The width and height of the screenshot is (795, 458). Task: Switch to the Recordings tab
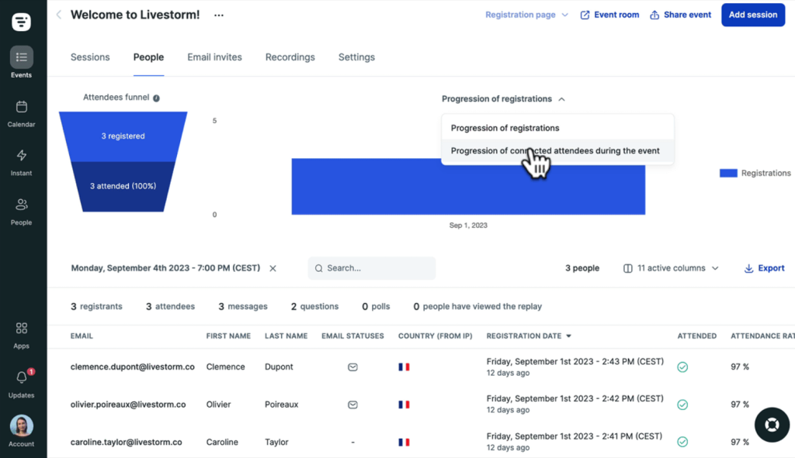[290, 57]
